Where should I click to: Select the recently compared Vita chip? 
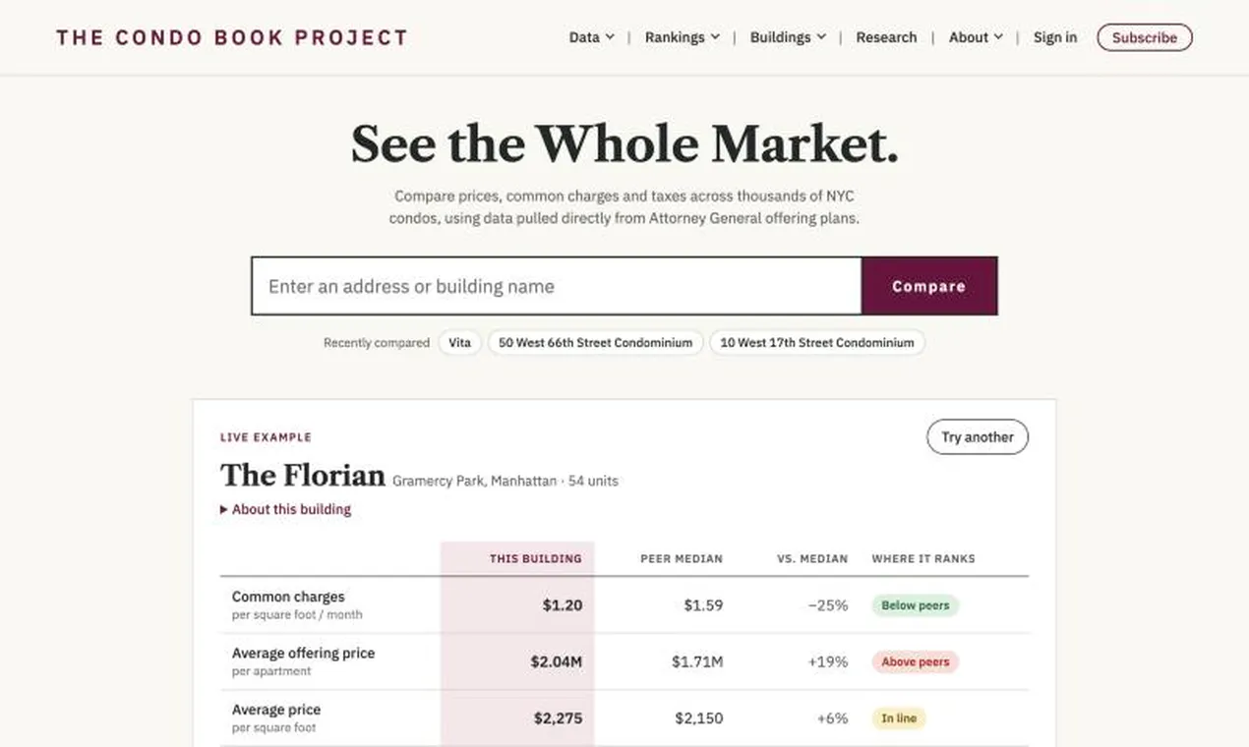[x=459, y=343]
